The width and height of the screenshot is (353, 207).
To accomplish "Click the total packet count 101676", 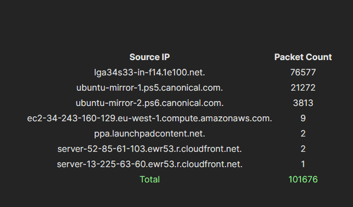I will pos(303,179).
